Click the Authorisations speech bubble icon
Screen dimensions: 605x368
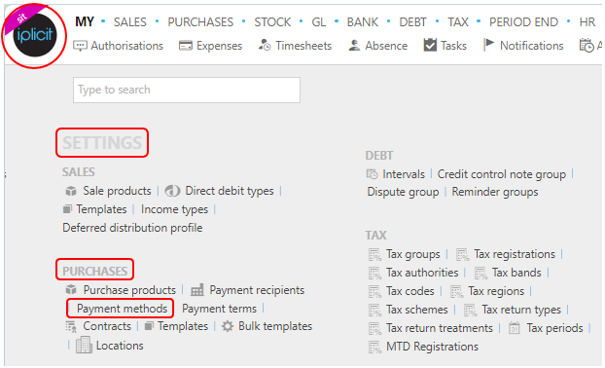coord(81,46)
